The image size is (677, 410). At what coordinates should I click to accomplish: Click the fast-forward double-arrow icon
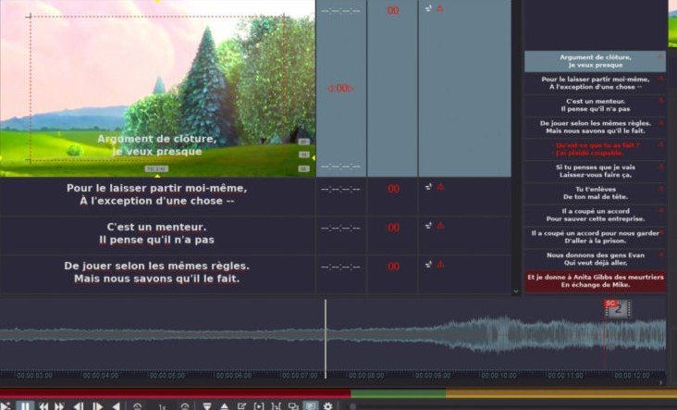[59, 405]
